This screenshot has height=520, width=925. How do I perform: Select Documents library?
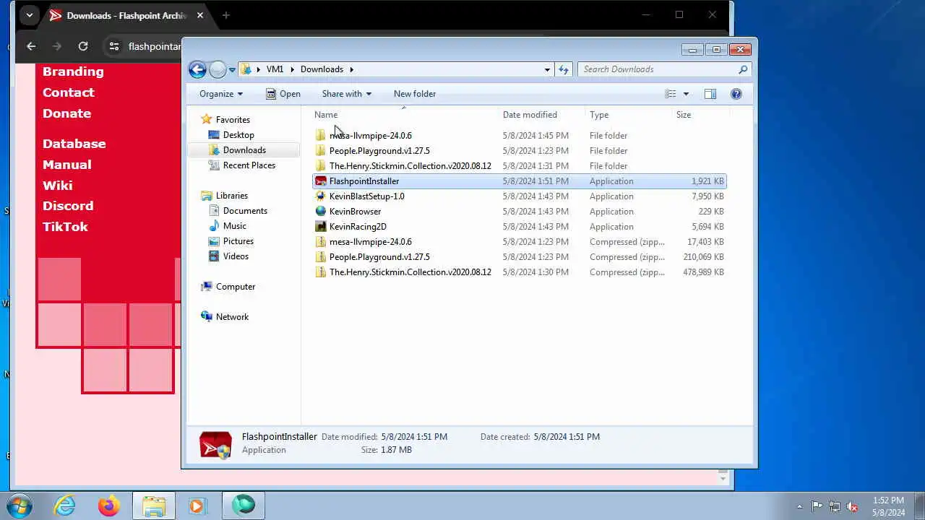point(245,211)
